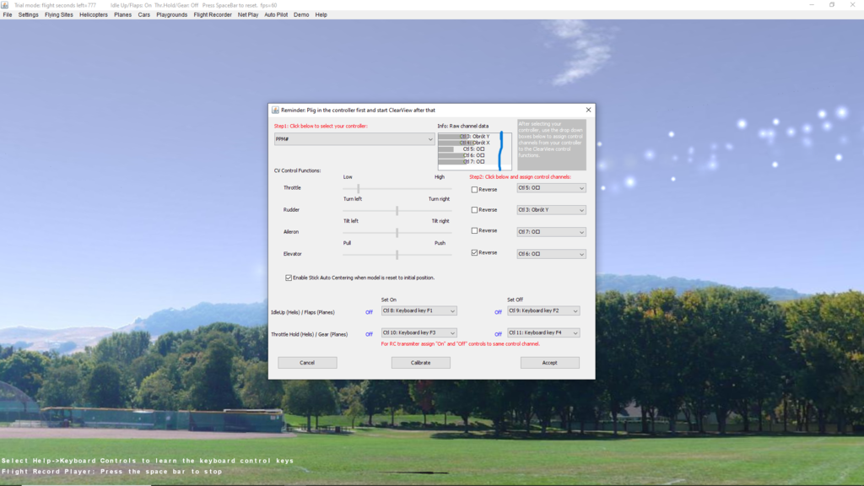864x486 pixels.
Task: Click Accept to save controller settings
Action: coord(549,363)
